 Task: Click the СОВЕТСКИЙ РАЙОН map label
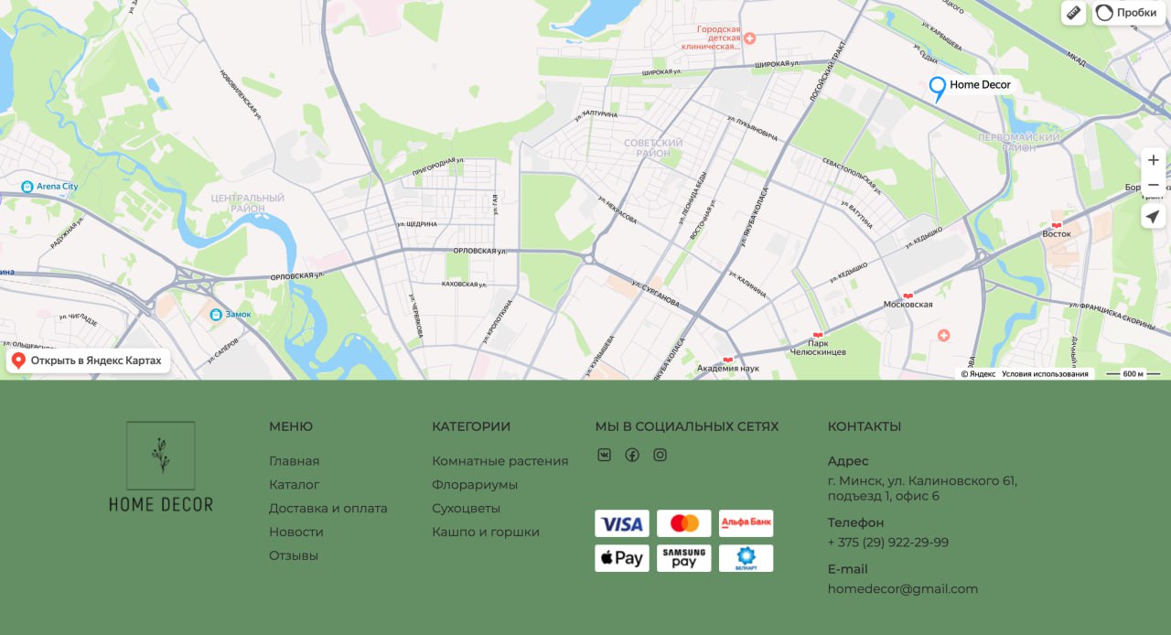click(x=653, y=148)
